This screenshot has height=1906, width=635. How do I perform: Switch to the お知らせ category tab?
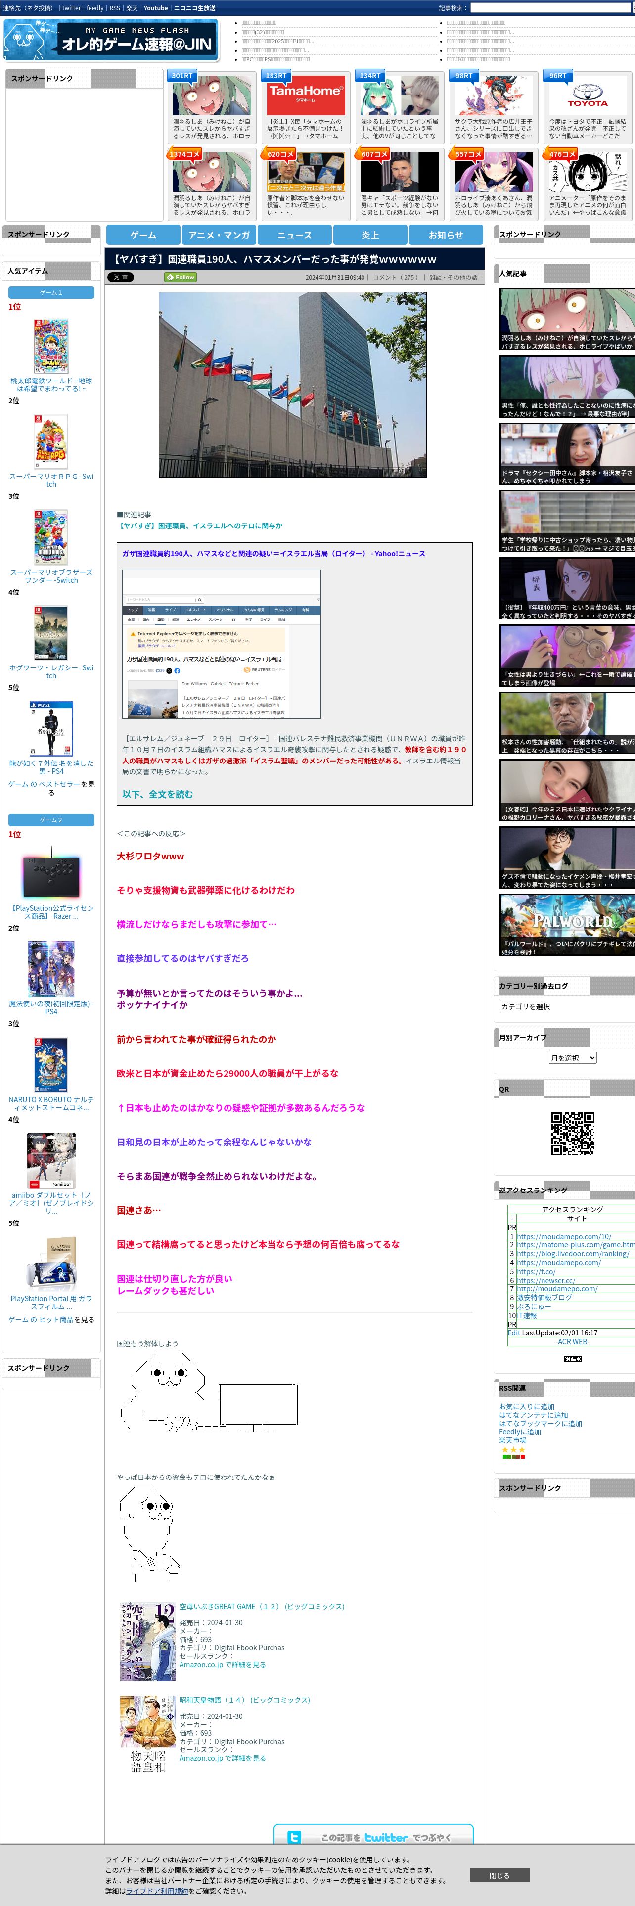click(446, 235)
